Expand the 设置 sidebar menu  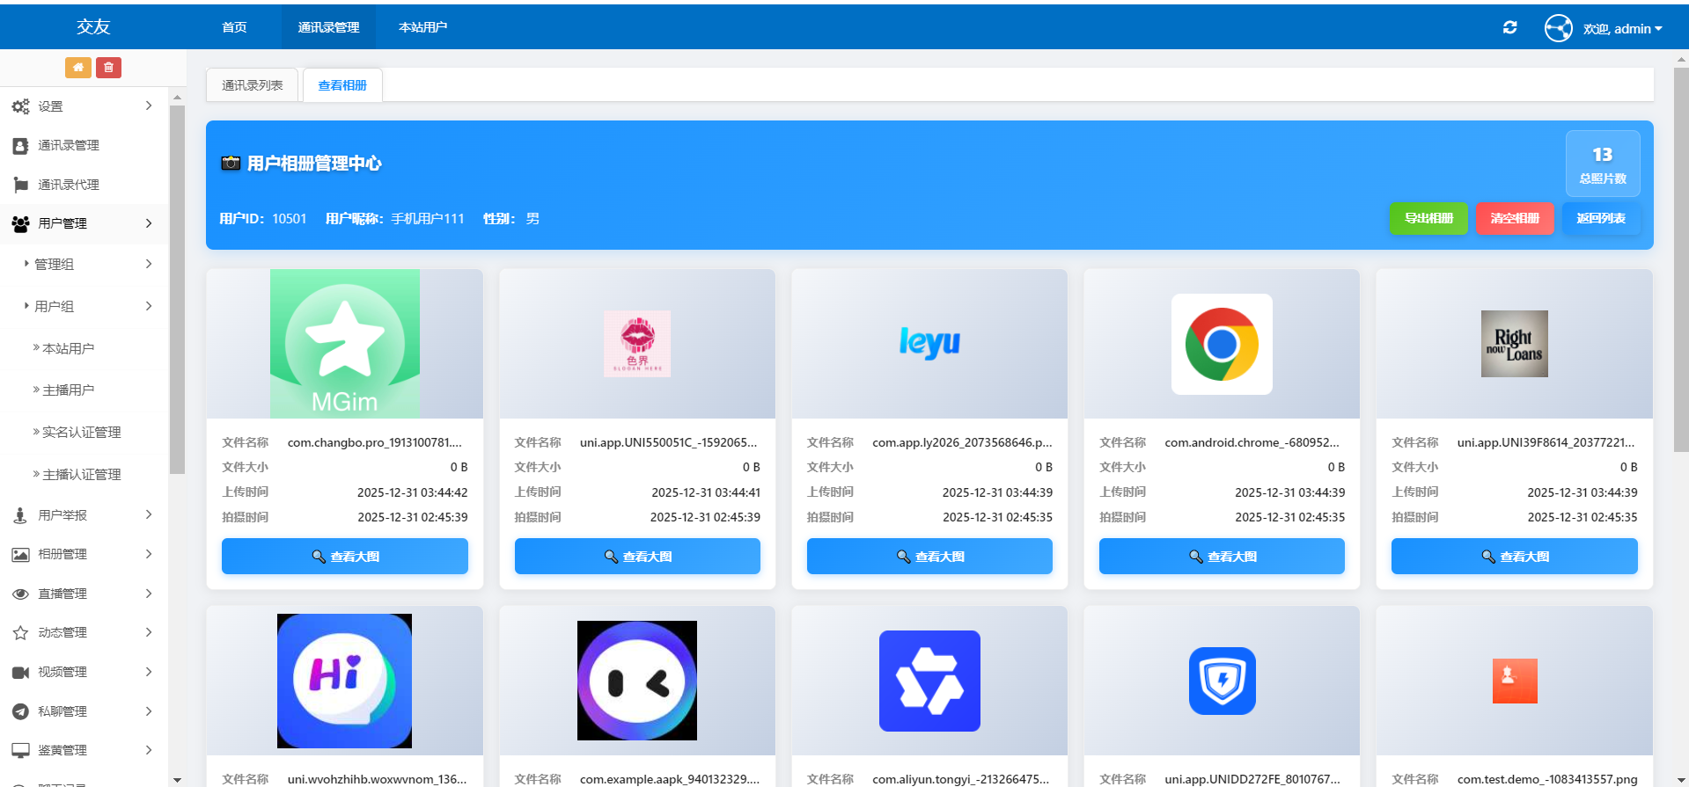(x=84, y=106)
